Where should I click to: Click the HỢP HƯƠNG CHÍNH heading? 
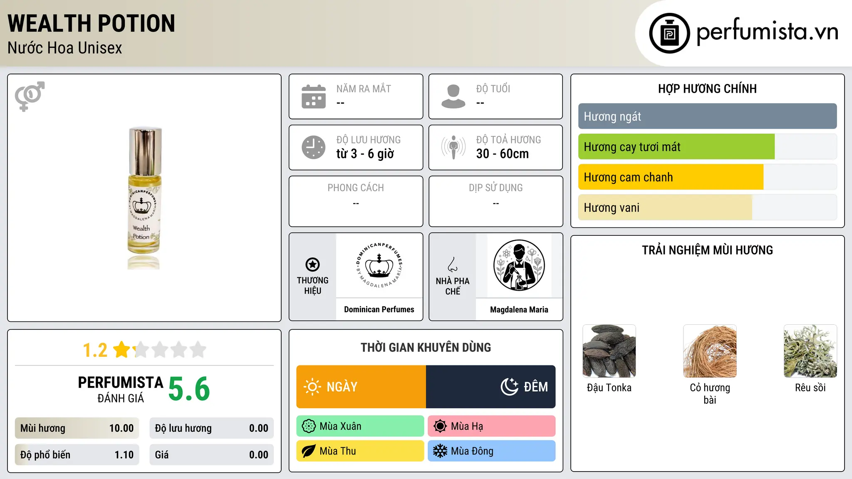tap(707, 89)
